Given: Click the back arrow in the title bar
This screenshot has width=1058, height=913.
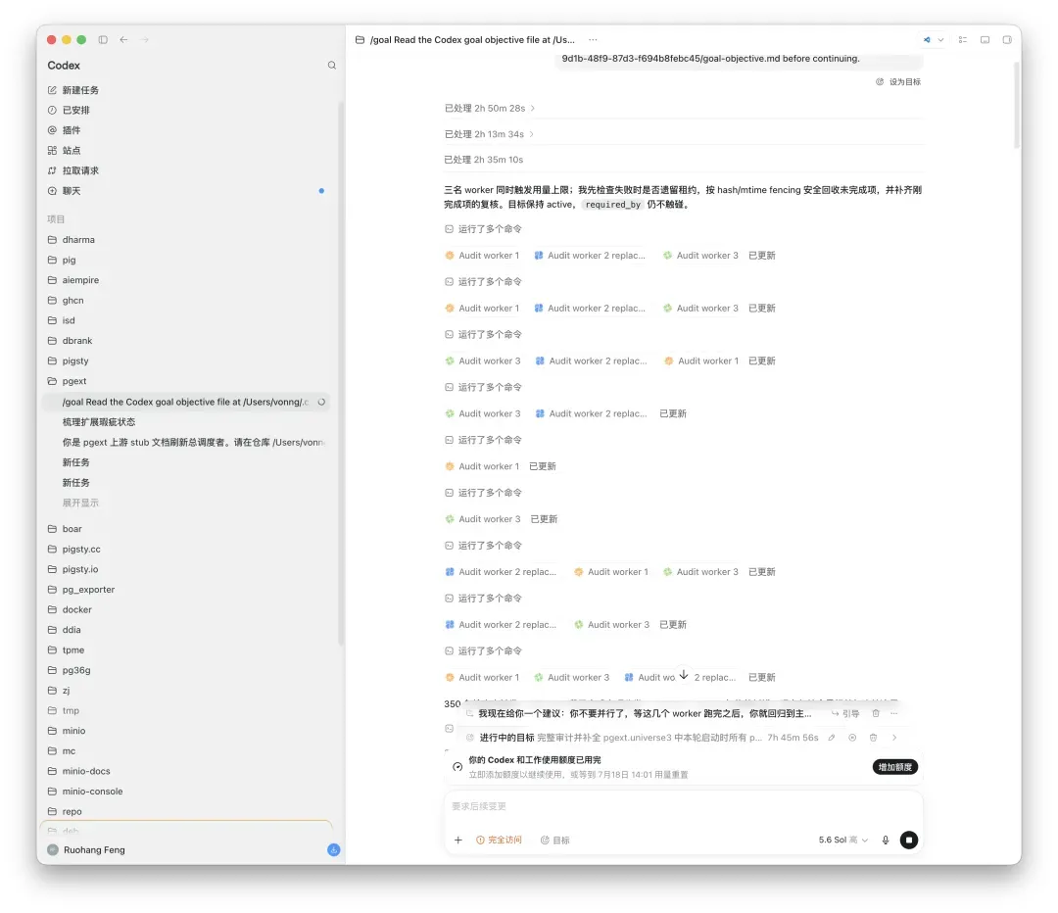Looking at the screenshot, I should [x=123, y=40].
